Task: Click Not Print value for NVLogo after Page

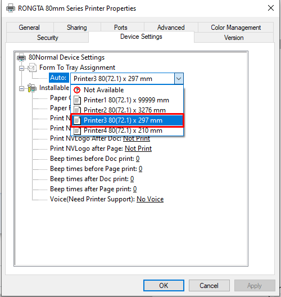Action: coord(138,148)
